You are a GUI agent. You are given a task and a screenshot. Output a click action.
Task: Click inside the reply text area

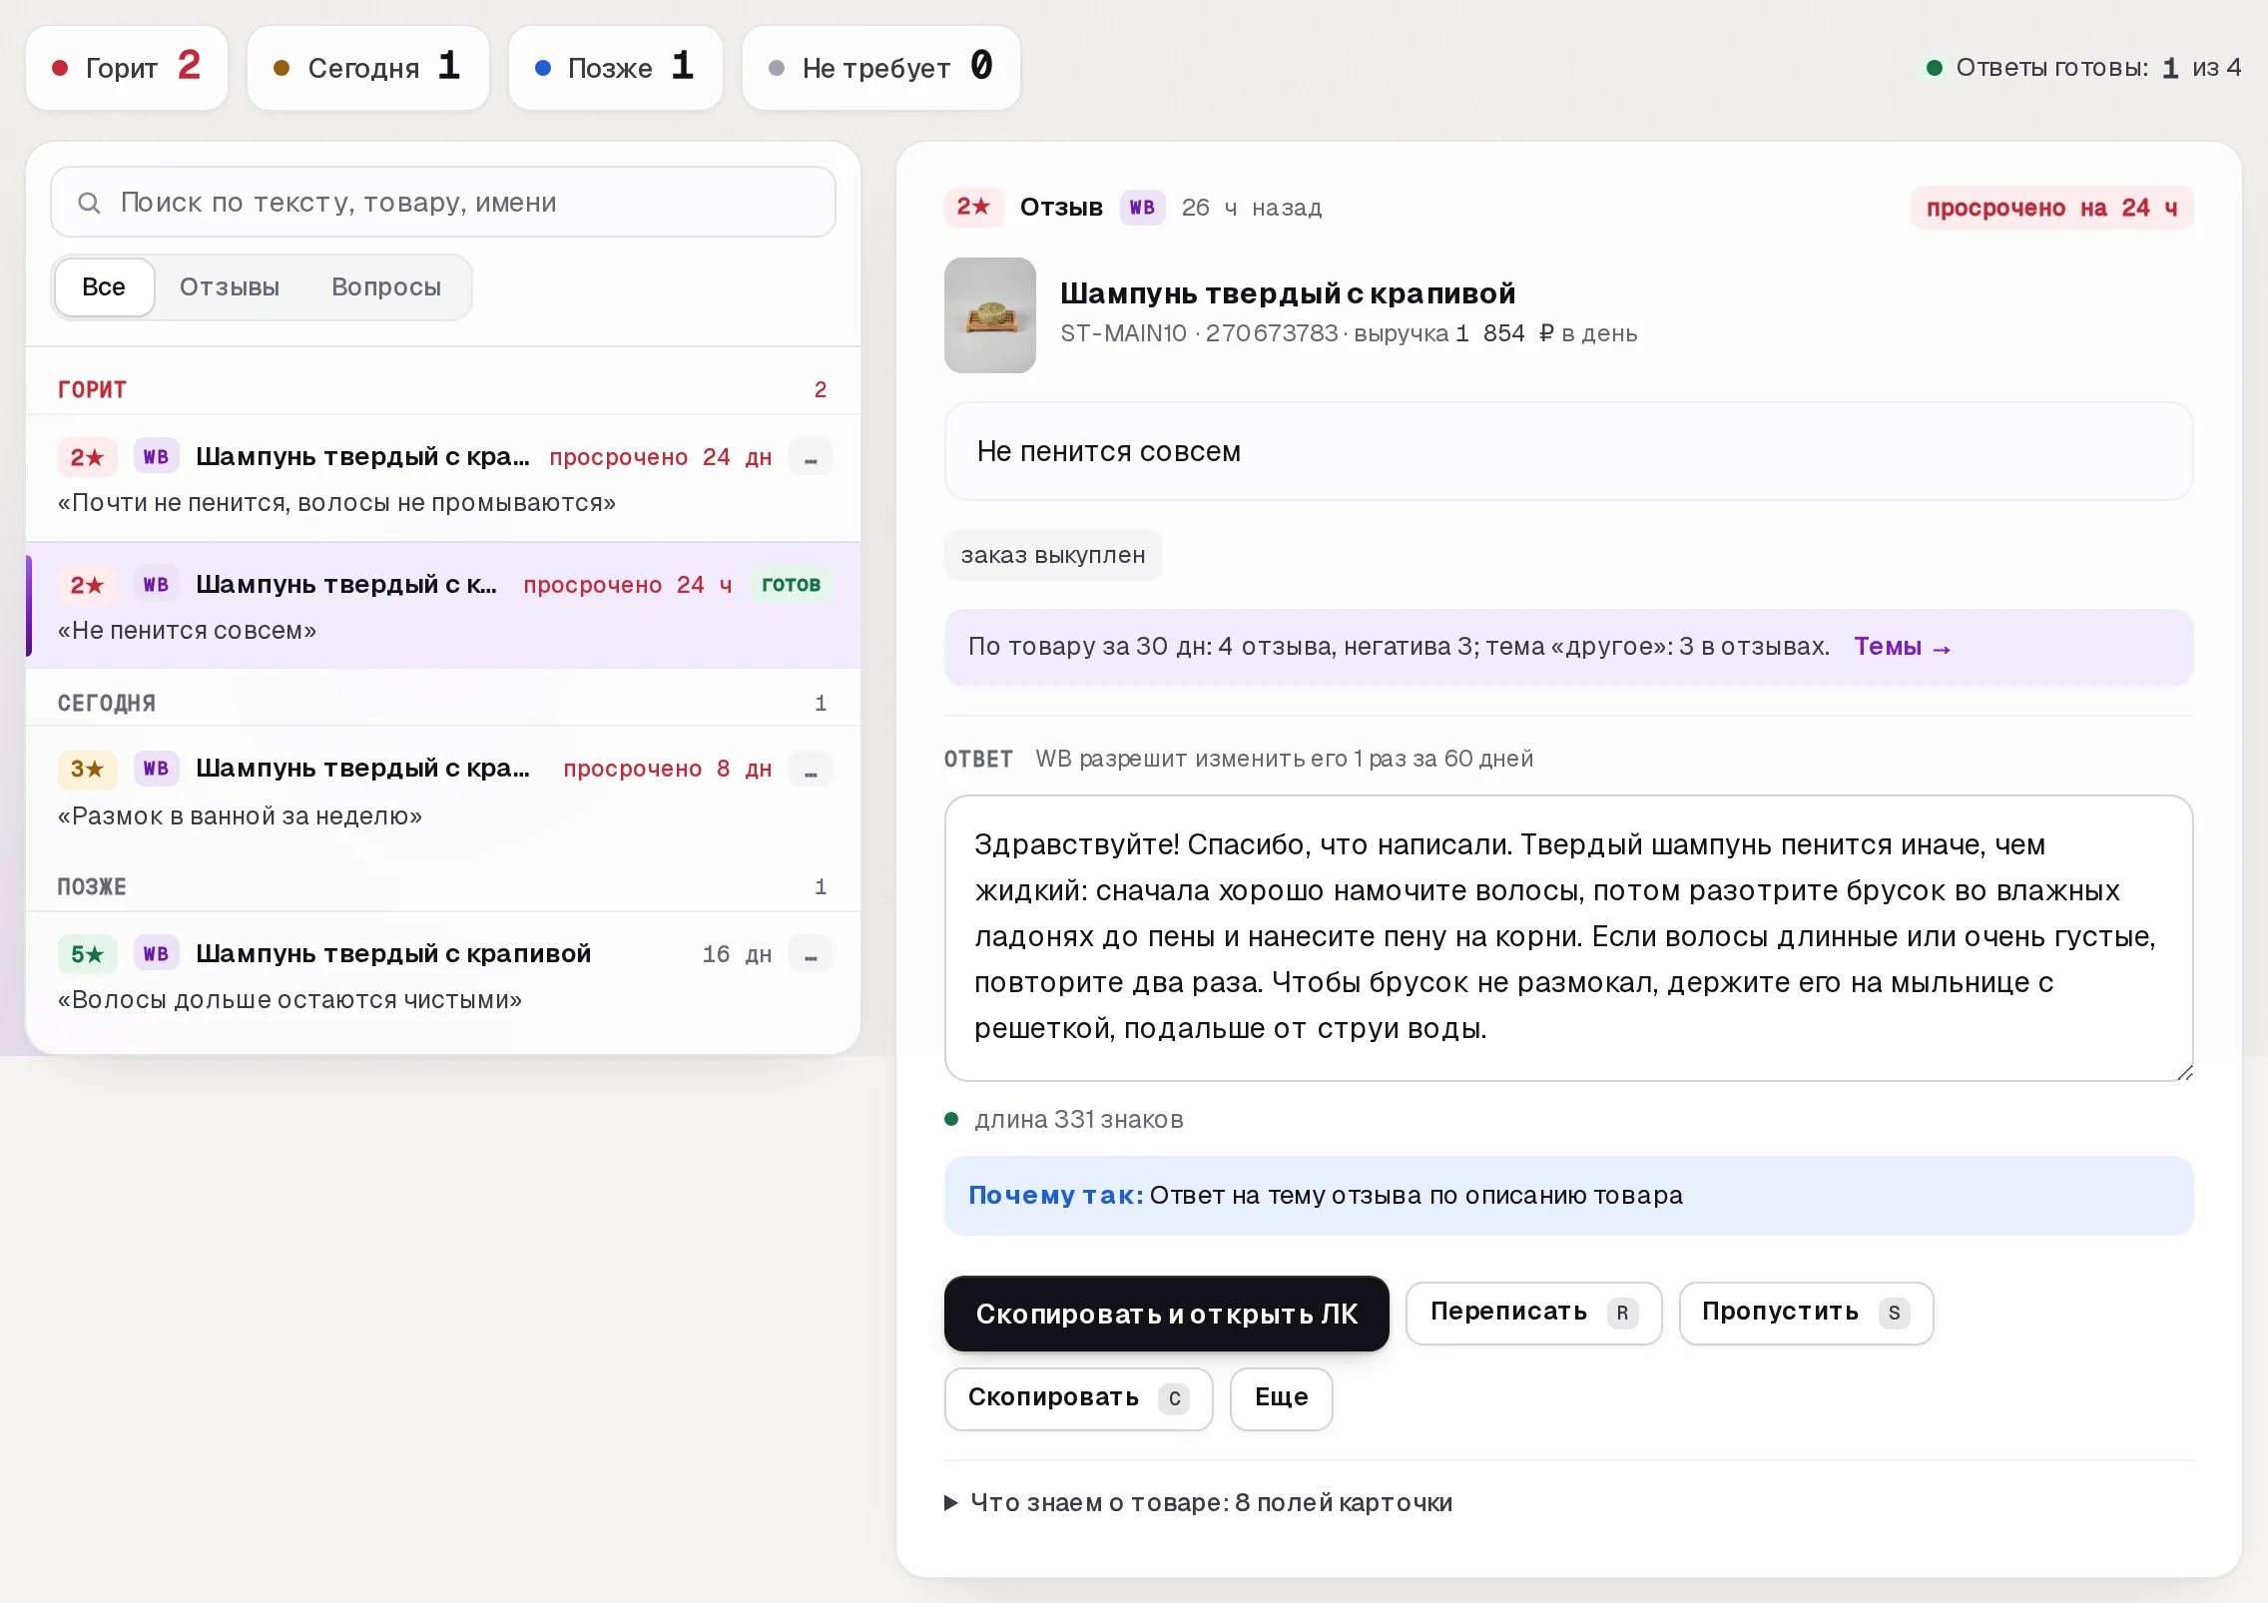tap(1568, 938)
